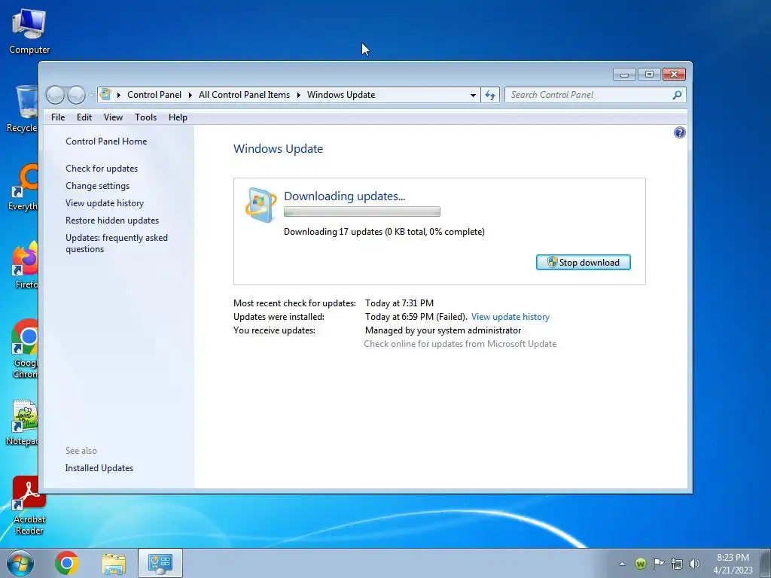This screenshot has height=578, width=771.
Task: Click View update history link after Failed
Action: [510, 317]
